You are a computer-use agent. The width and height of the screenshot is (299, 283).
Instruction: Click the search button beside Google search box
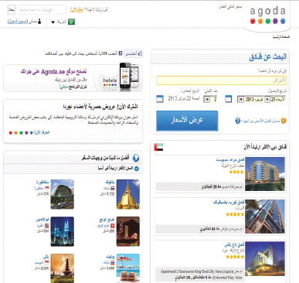[12, 10]
